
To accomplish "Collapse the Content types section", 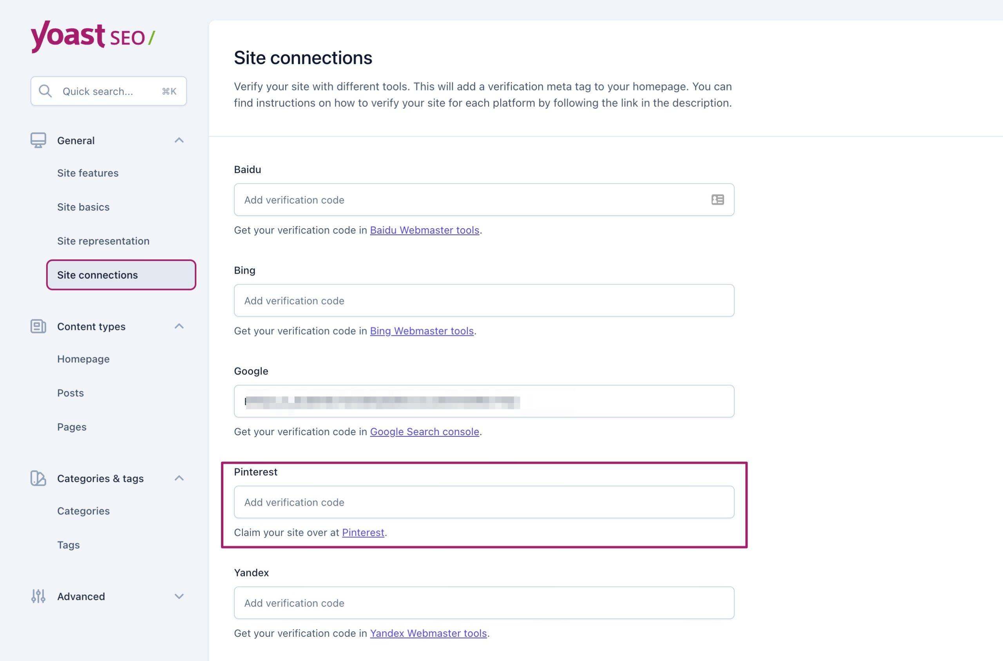I will point(179,326).
